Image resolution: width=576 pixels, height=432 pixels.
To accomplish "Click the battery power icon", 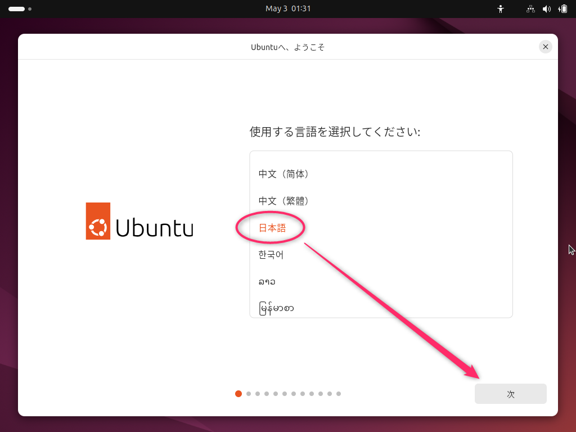I will [x=562, y=9].
